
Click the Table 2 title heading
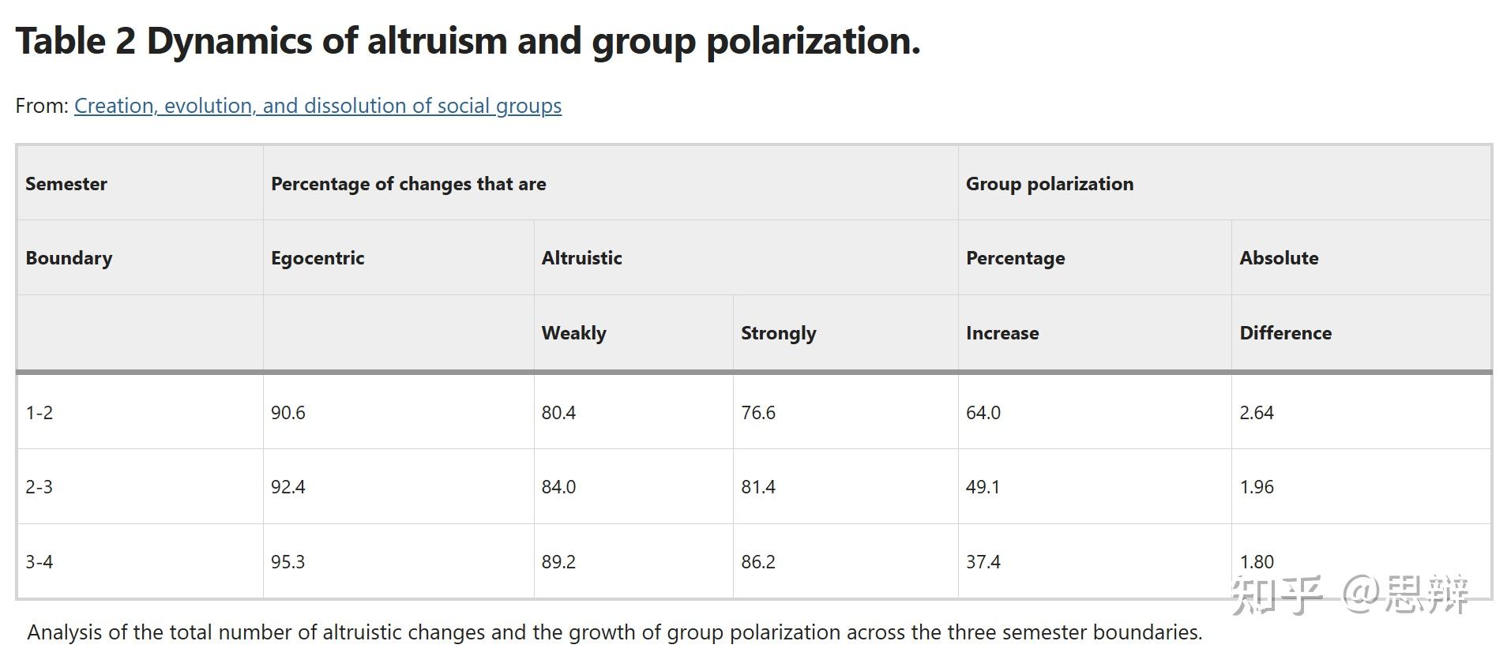point(468,41)
